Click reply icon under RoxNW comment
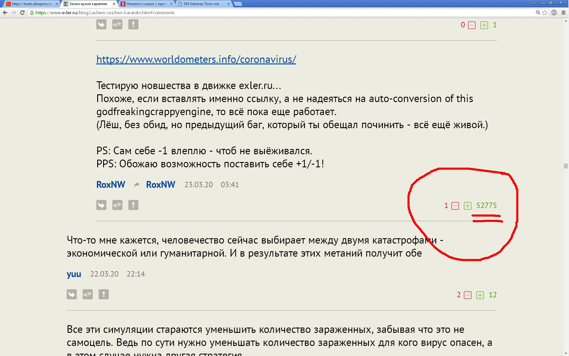This screenshot has height=356, width=569. 101,205
